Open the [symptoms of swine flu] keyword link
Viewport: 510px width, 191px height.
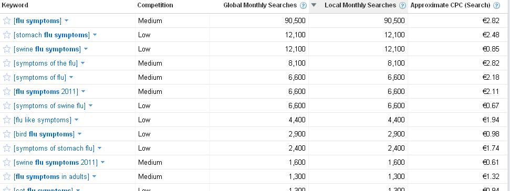(x=49, y=106)
